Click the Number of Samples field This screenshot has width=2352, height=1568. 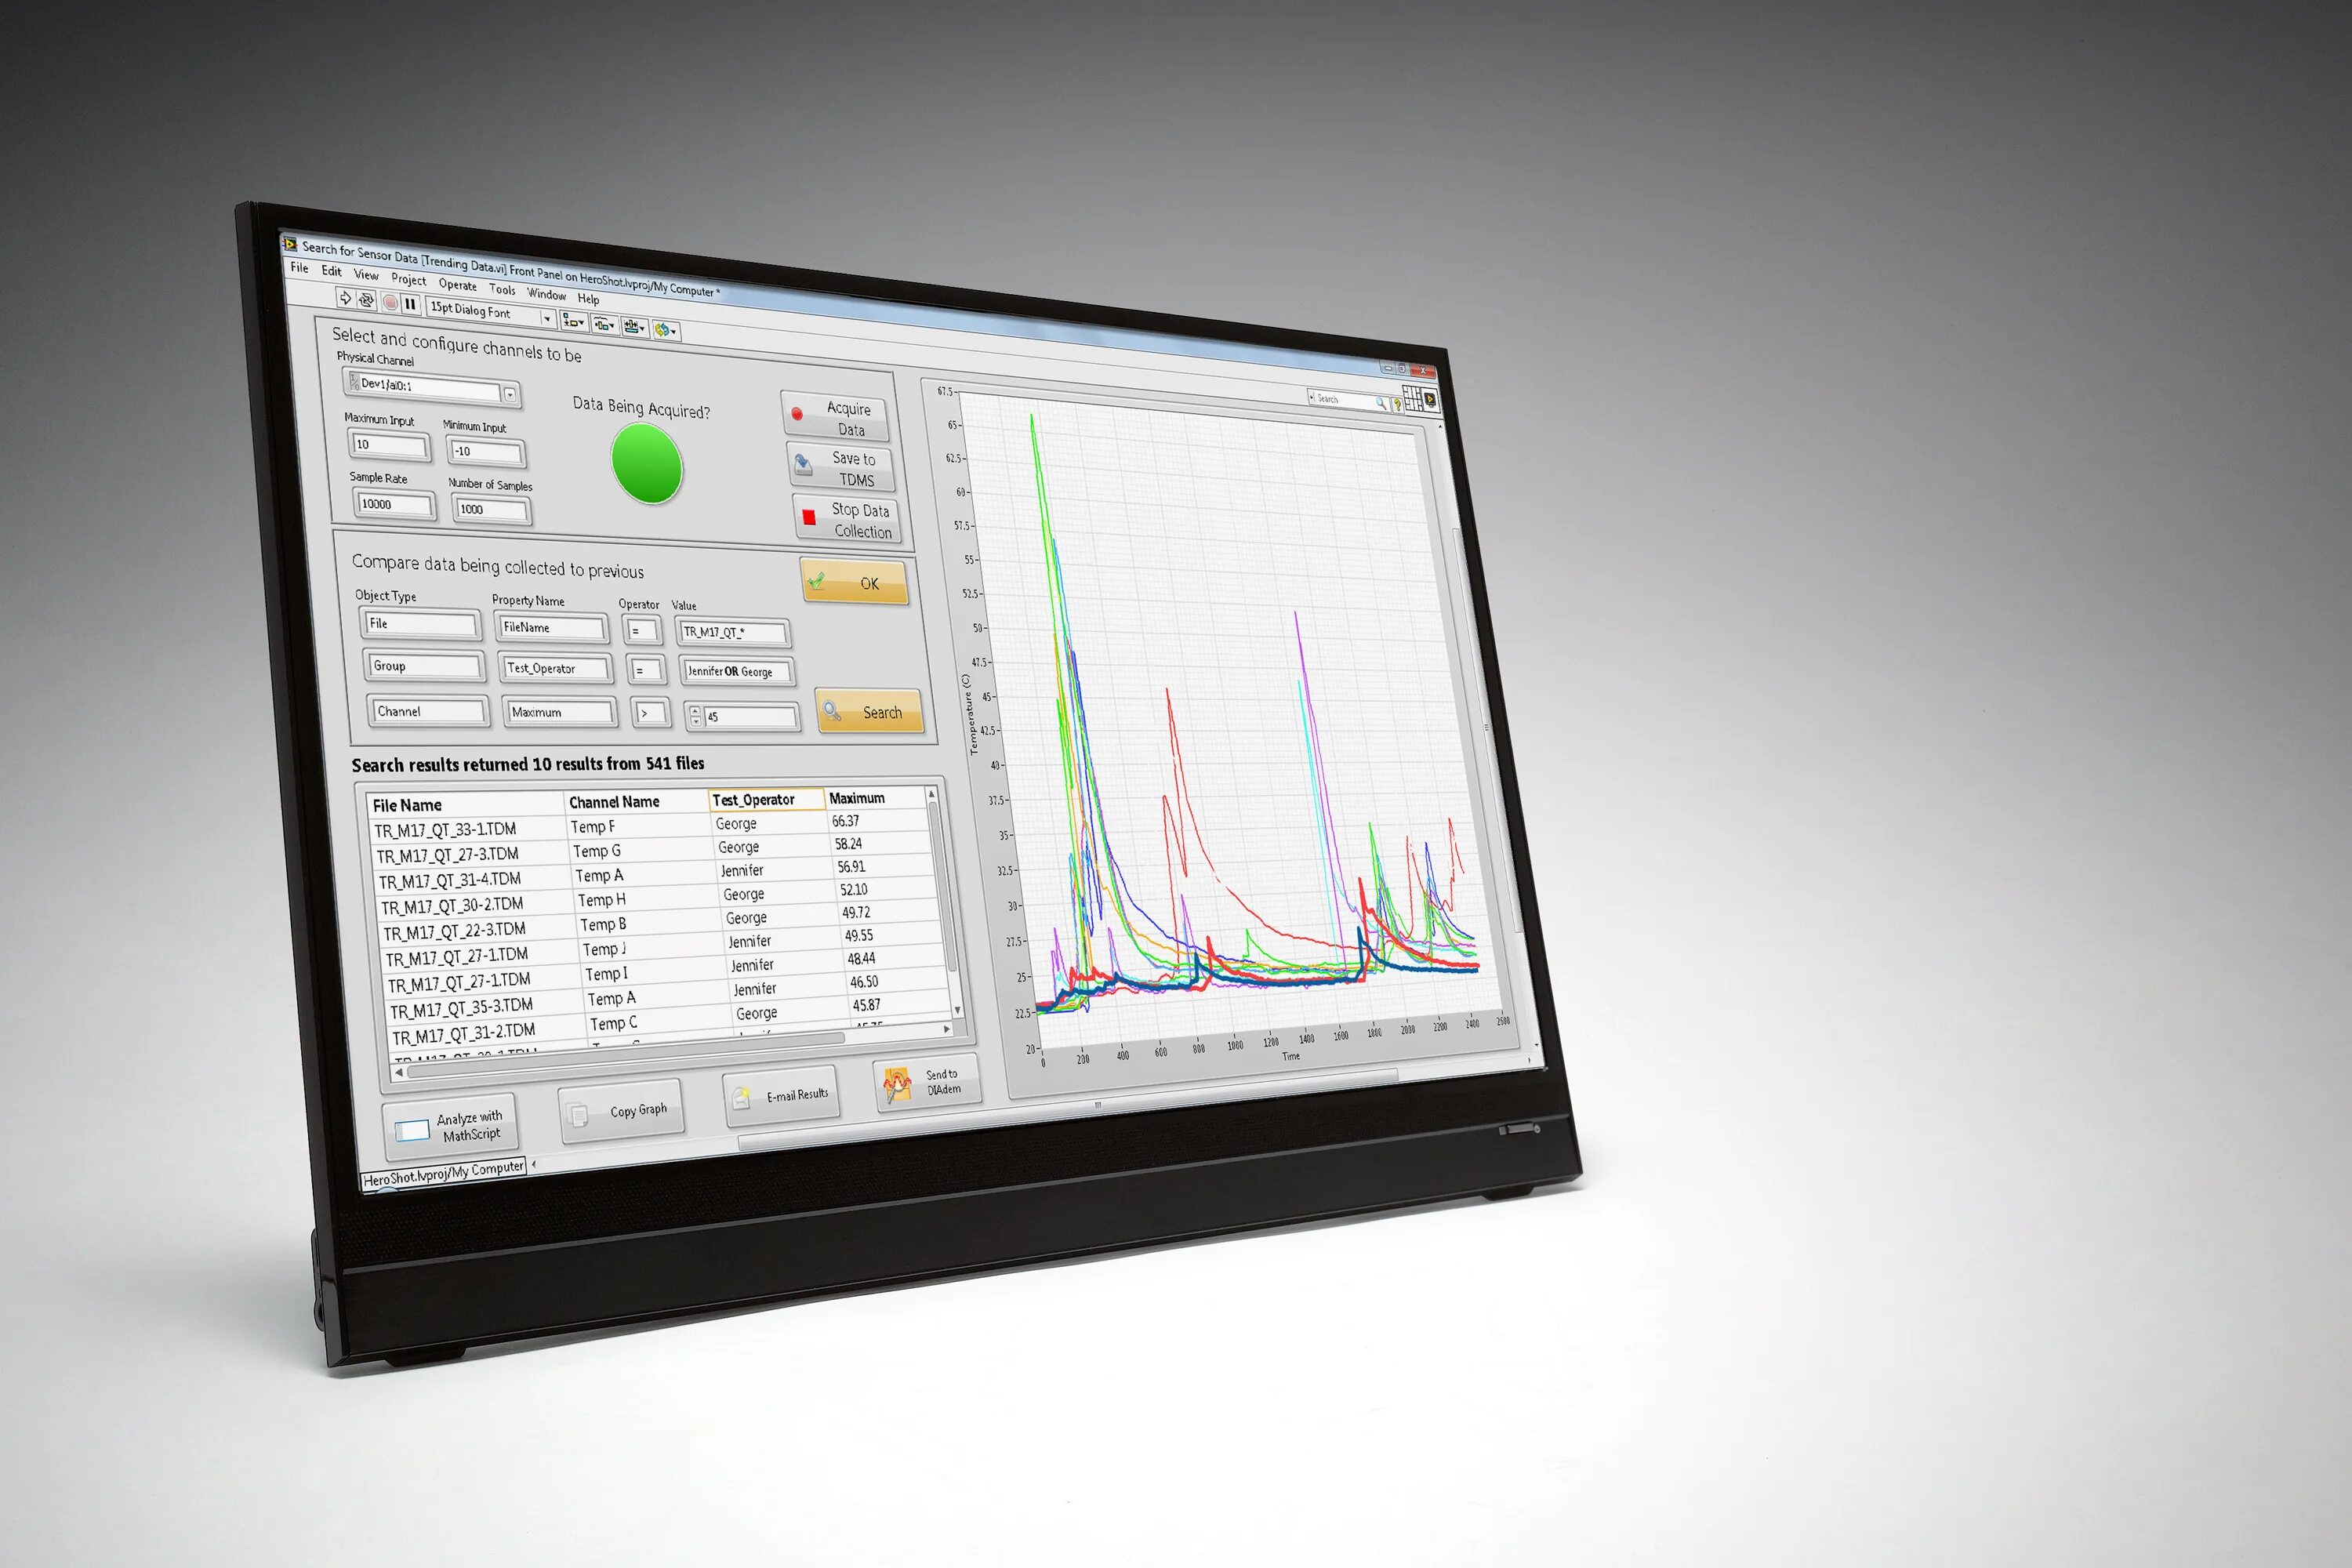point(492,510)
